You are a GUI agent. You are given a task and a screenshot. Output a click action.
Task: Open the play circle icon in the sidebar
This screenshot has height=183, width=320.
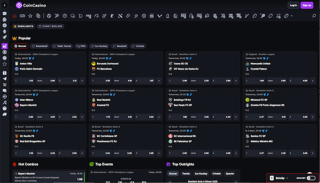pos(4,52)
